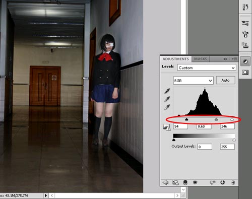Open the Adjustments panel options menu

(234, 59)
